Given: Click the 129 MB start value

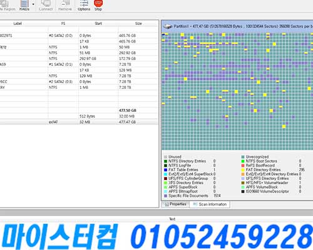Looking at the screenshot, I should tap(86, 76).
